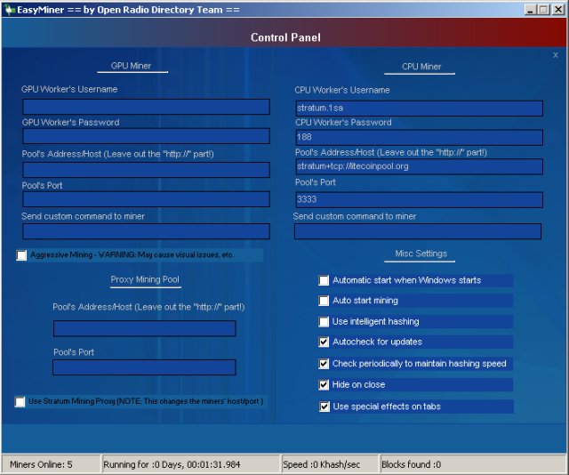
Task: Uncheck Hide on close
Action: [x=324, y=385]
